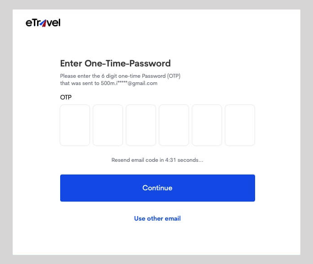Click the 6 digit one-time Password instruction line
This screenshot has height=264, width=313.
click(x=120, y=76)
